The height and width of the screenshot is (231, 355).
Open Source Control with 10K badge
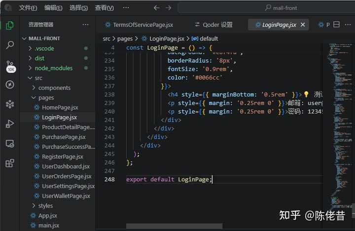click(x=10, y=66)
